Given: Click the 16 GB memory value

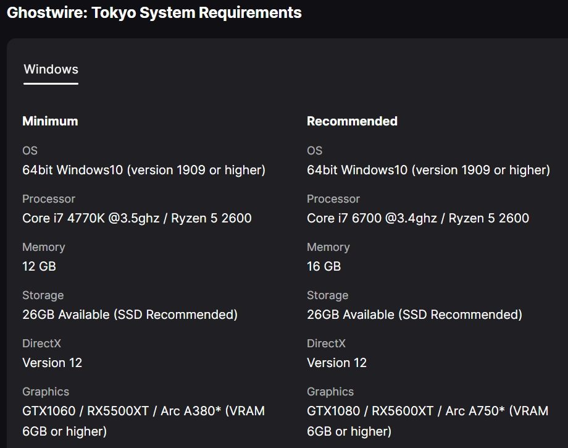Looking at the screenshot, I should (x=324, y=266).
